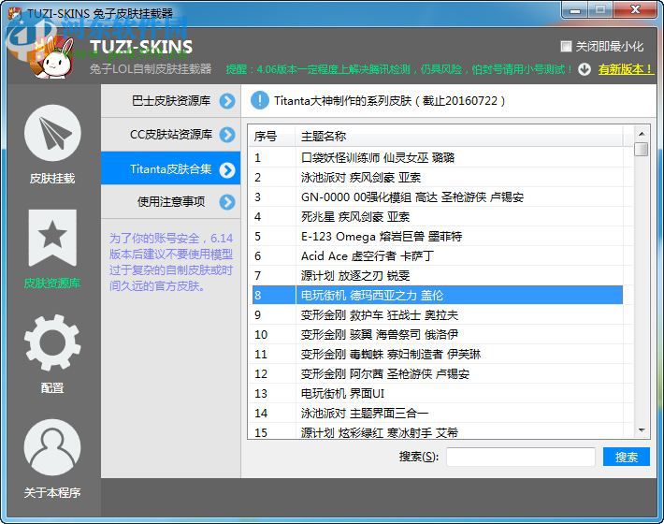
Task: Select row 死兆星 疾风剑豪 亚索
Action: 436,217
